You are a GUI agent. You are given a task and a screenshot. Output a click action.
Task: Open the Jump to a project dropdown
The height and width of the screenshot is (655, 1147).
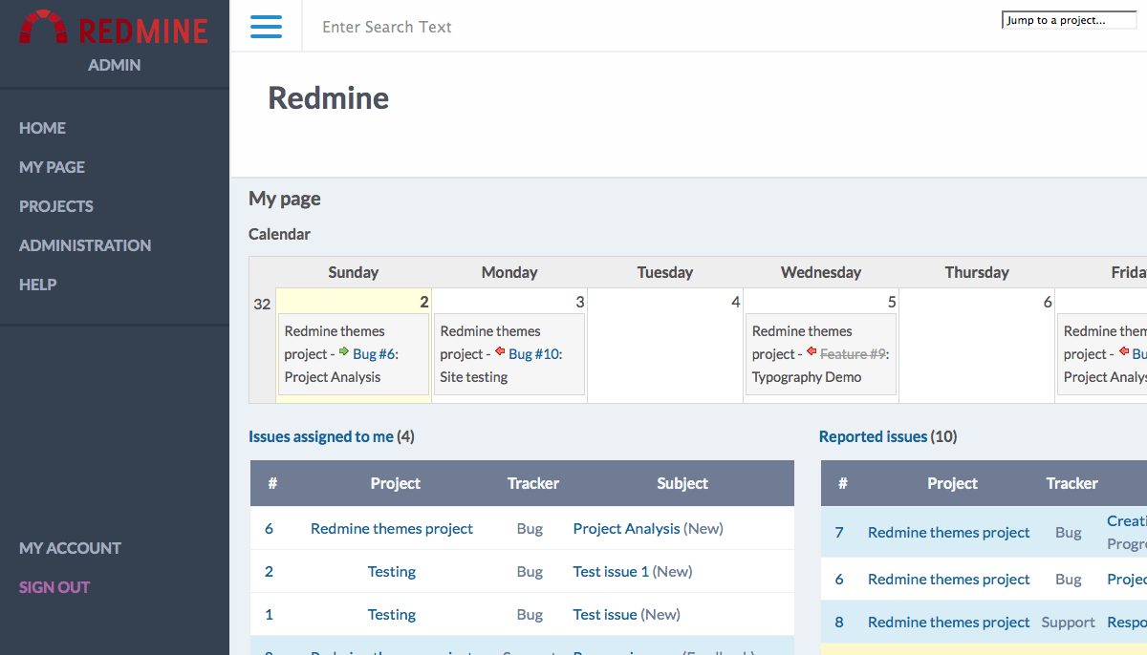pos(1069,18)
